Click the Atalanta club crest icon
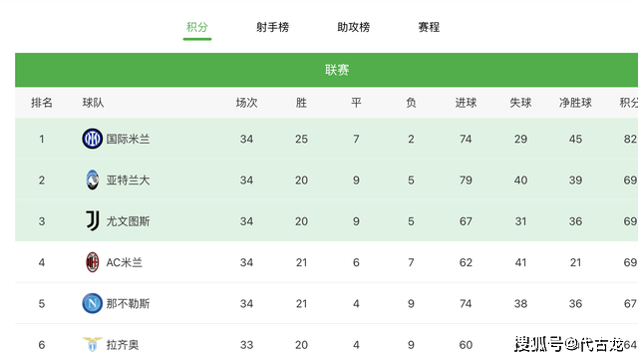 (93, 180)
